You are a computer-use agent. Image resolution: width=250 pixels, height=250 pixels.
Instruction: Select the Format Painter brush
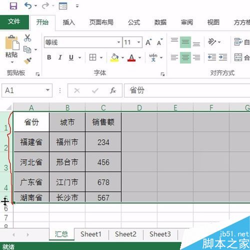pos(28,61)
